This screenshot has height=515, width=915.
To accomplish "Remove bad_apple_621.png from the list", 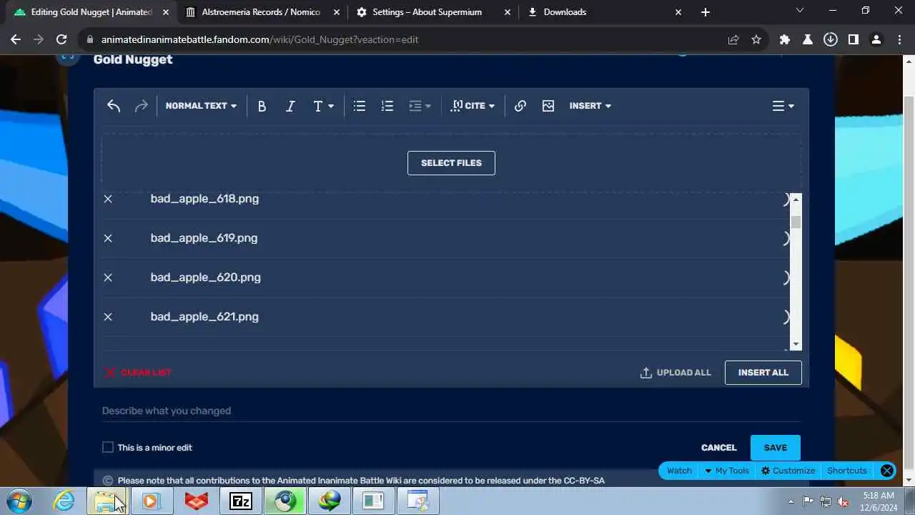I will 108,317.
